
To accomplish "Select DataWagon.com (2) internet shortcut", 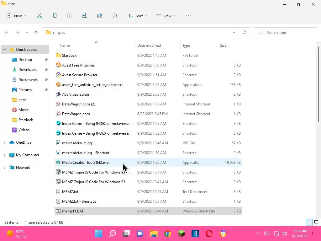I will click(x=148, y=104).
